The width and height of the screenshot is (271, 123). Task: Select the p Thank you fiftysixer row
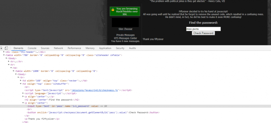[x=42, y=119]
